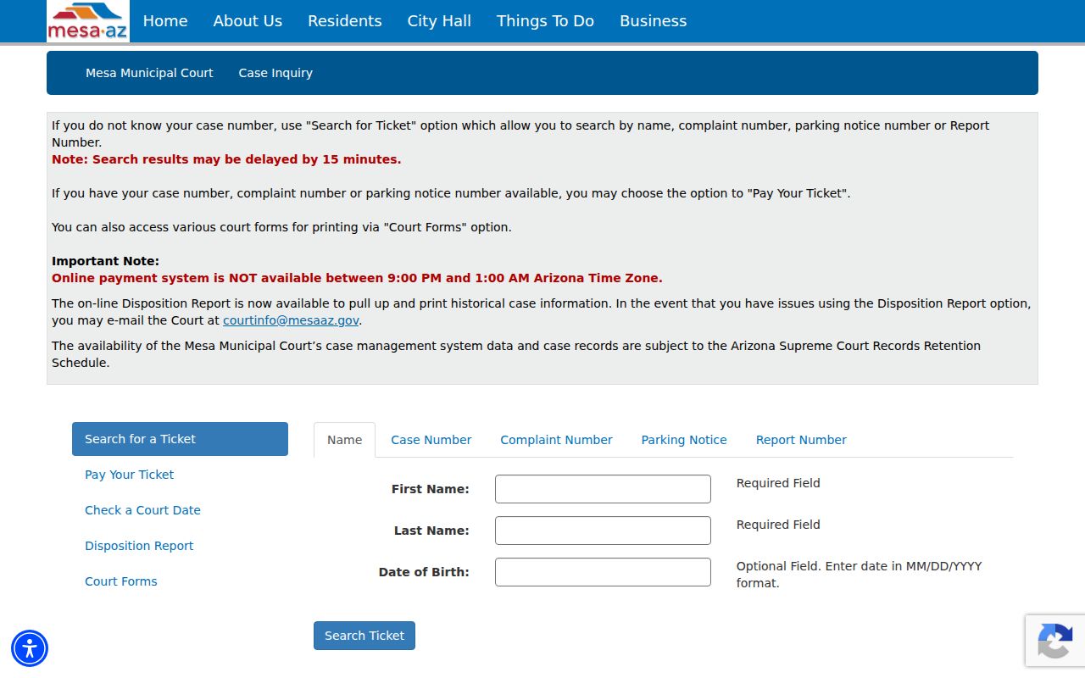Image resolution: width=1085 pixels, height=678 pixels.
Task: Switch to Parking Notice tab
Action: (x=684, y=440)
